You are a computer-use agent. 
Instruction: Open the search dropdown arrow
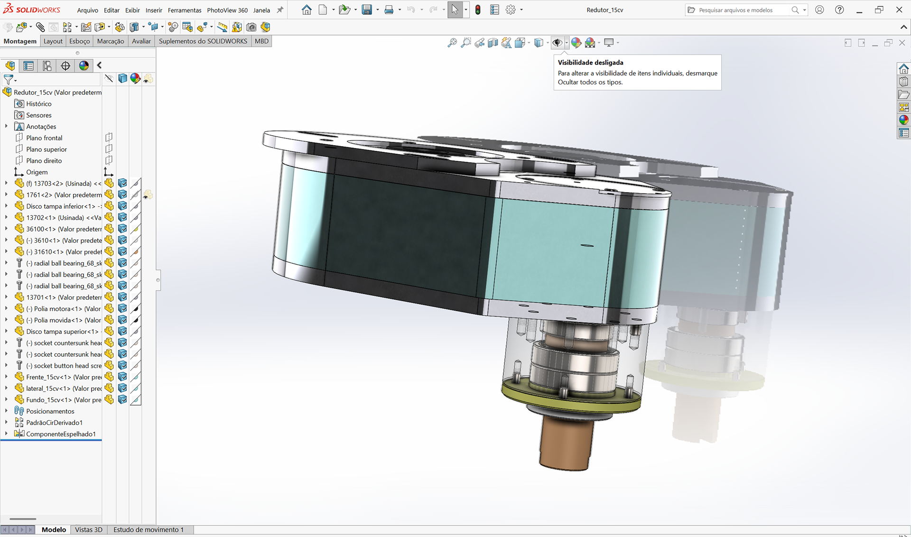[804, 10]
